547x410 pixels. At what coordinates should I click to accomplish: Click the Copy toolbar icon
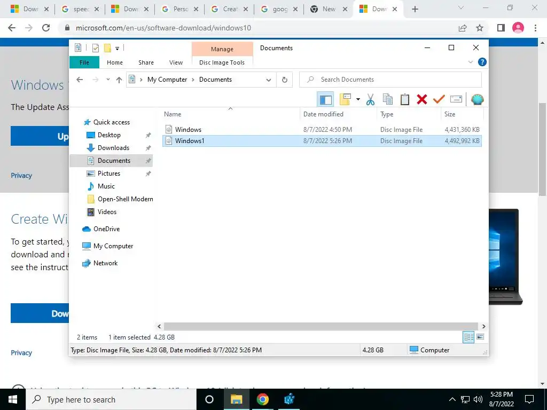click(x=388, y=100)
